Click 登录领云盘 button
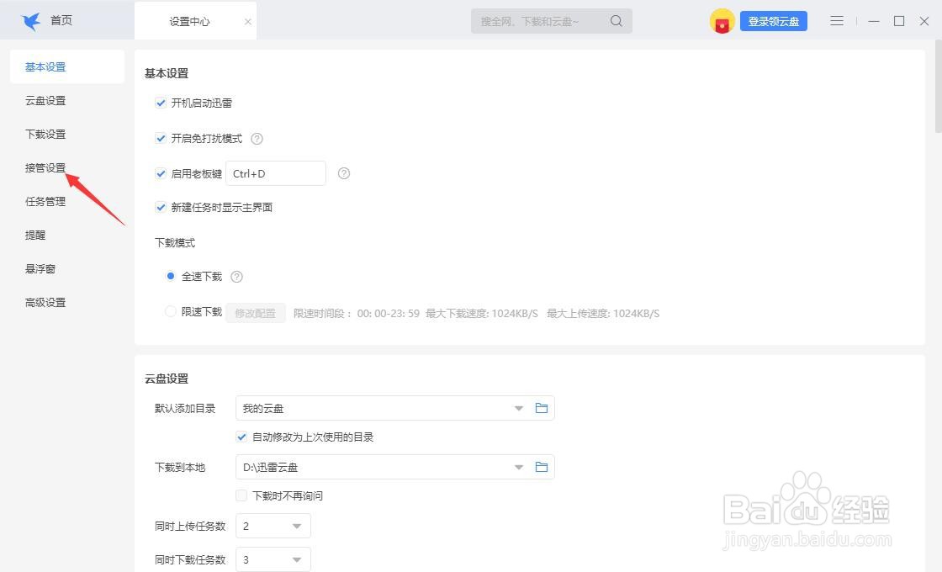 pyautogui.click(x=774, y=21)
